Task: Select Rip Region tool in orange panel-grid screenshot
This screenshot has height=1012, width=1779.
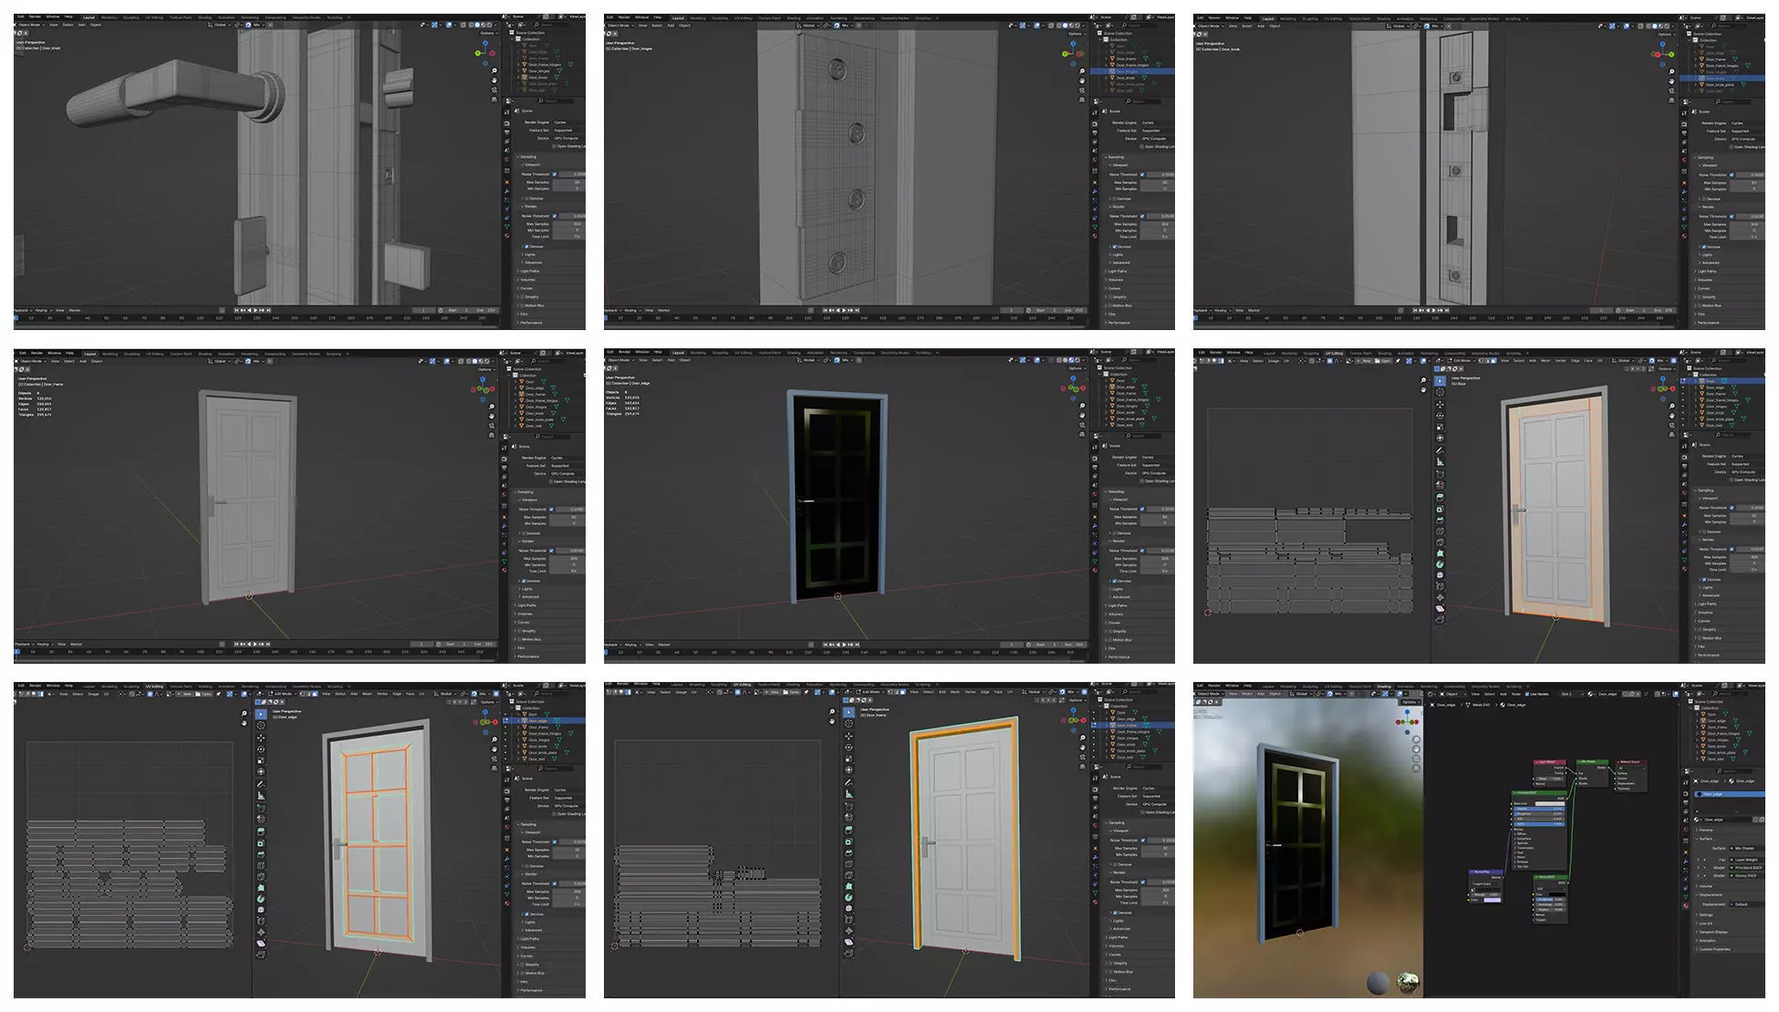Action: [261, 955]
